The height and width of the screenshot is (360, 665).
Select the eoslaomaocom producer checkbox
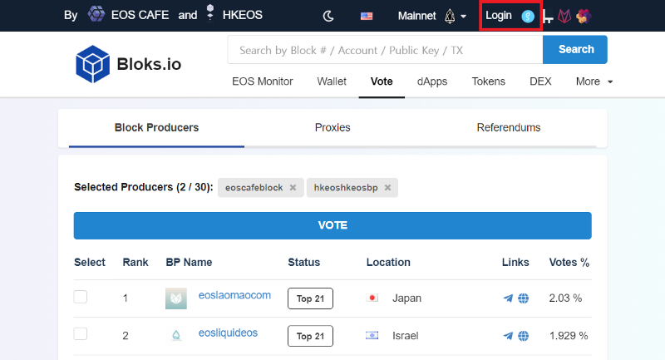point(81,297)
